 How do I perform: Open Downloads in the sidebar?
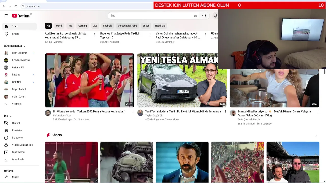click(x=19, y=159)
